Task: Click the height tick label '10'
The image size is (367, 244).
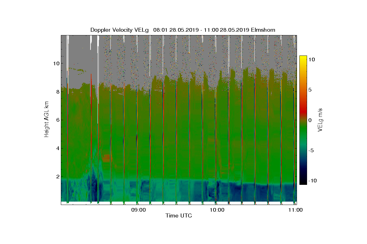Action: 56,63
